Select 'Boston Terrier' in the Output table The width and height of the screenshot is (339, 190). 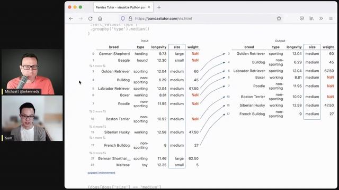(253, 97)
